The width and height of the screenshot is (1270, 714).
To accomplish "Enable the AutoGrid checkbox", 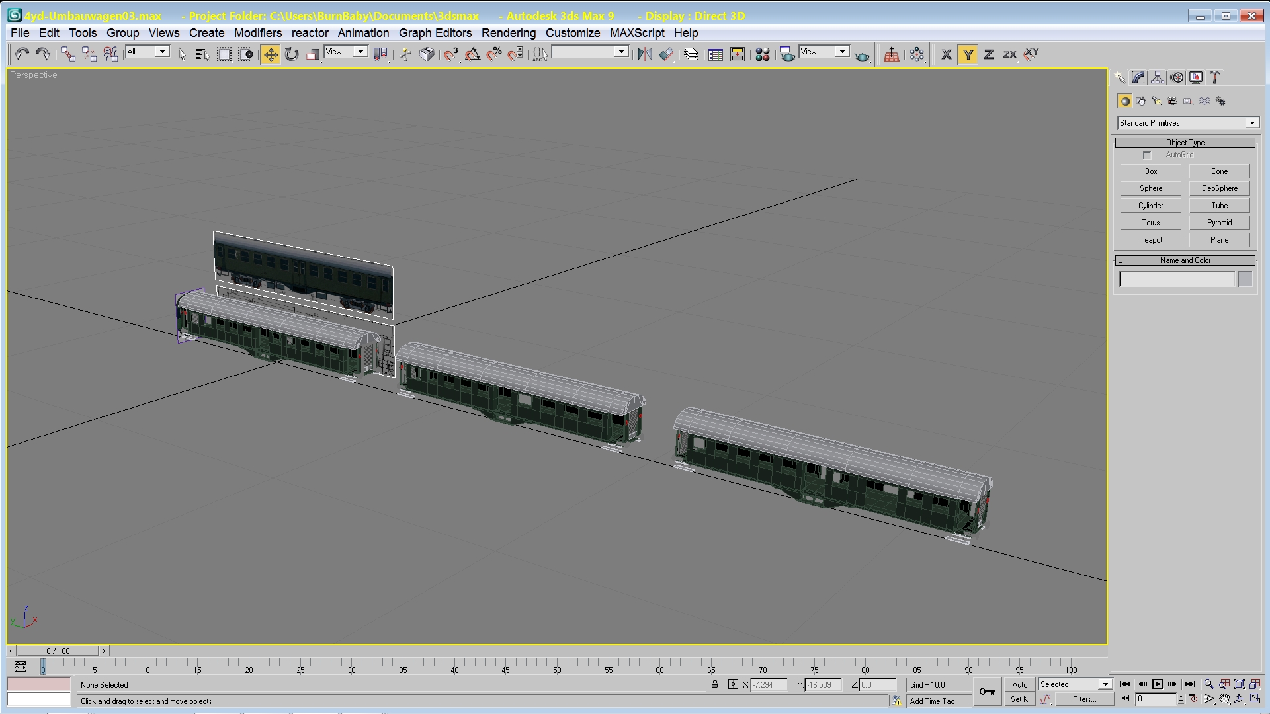I will (x=1148, y=155).
